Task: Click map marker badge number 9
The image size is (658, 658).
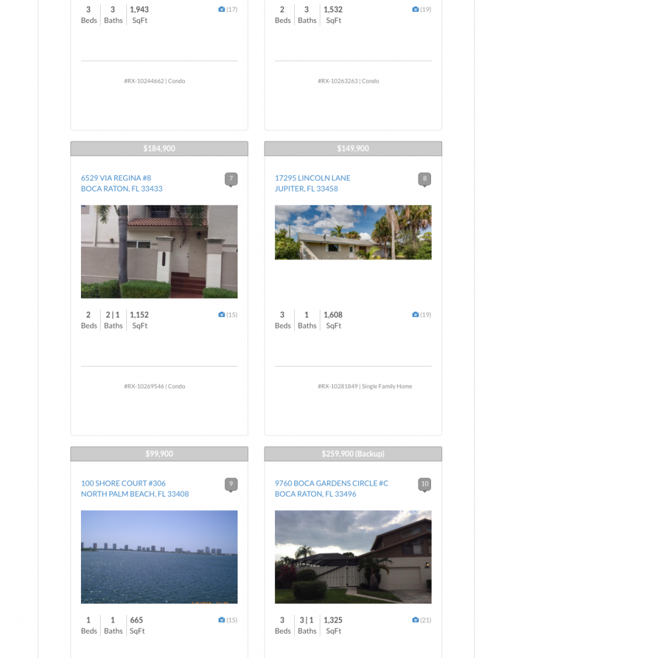Action: 231,484
